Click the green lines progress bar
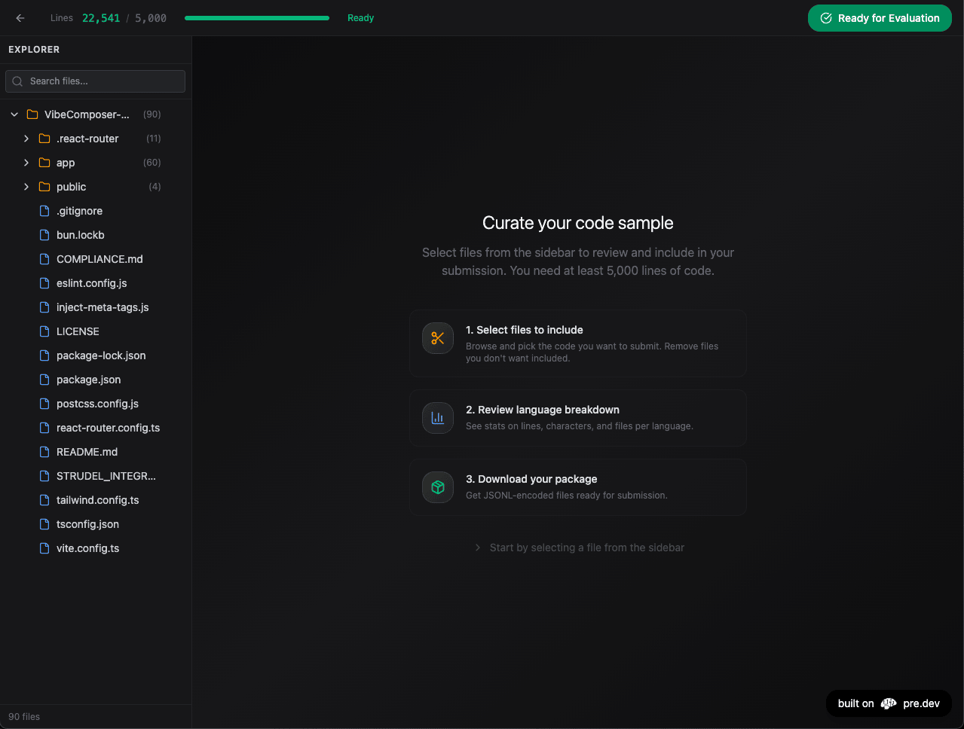 (256, 18)
